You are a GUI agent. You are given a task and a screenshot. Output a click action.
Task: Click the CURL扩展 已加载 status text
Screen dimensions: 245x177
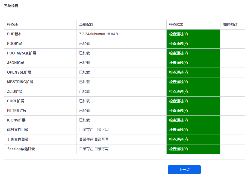point(84,101)
